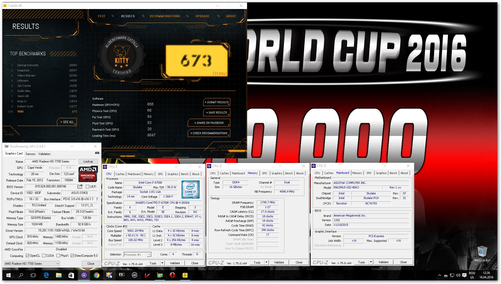Click the Catzilla TEST tab

pyautogui.click(x=101, y=16)
